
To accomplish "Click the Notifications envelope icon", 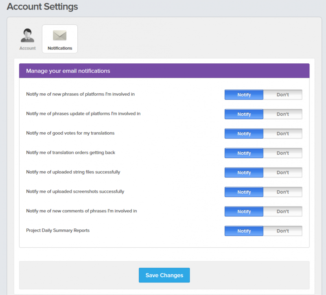I will click(60, 35).
